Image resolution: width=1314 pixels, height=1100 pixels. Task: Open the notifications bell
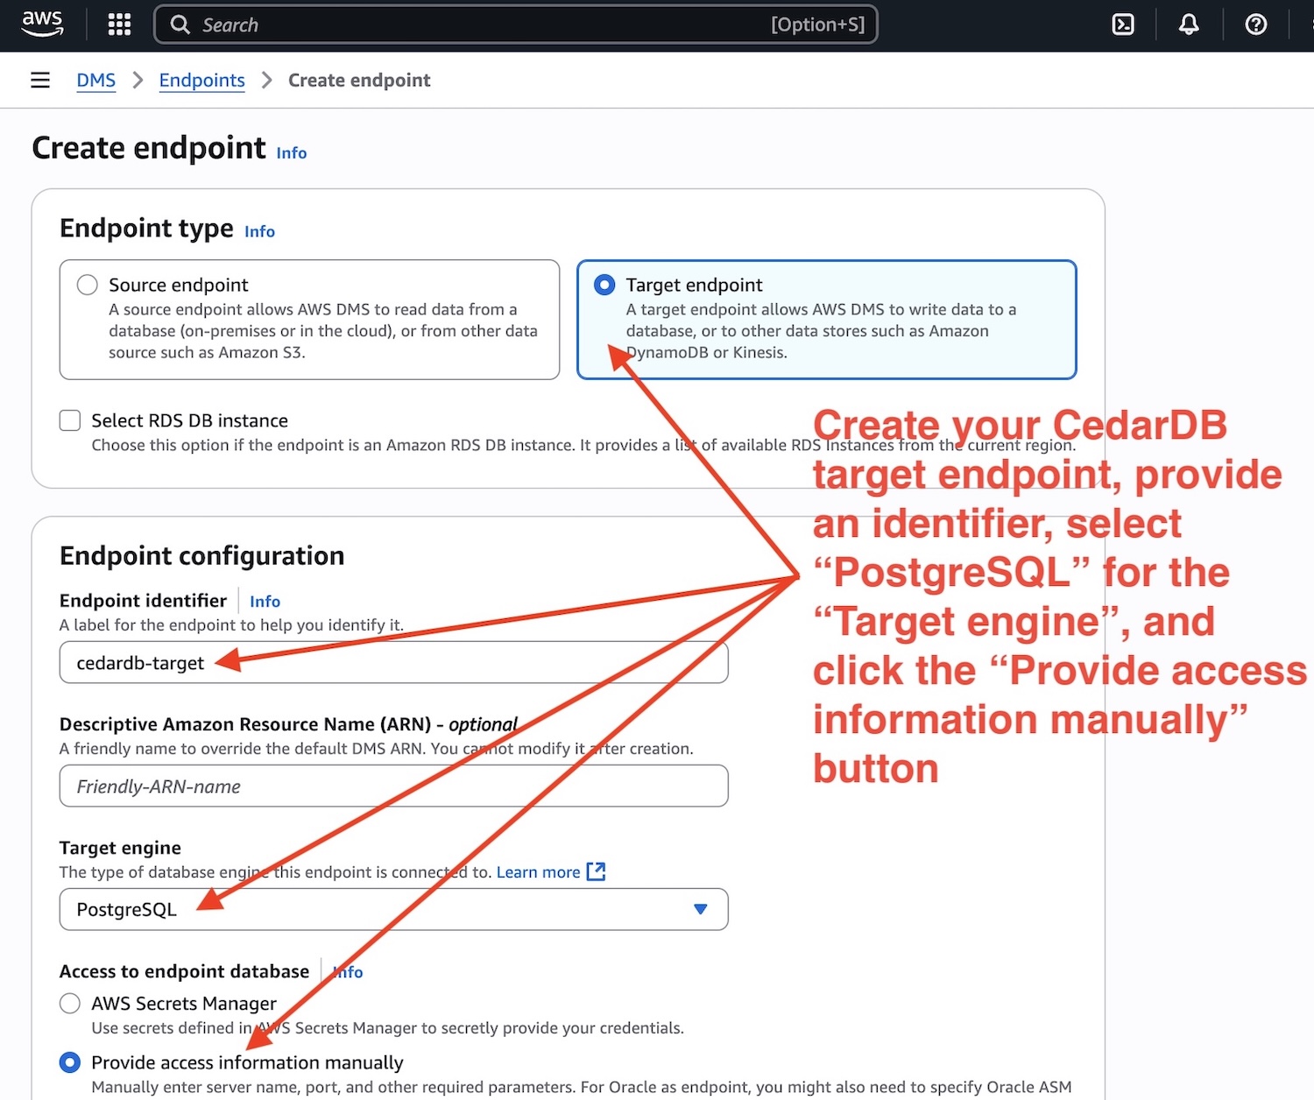click(1189, 25)
